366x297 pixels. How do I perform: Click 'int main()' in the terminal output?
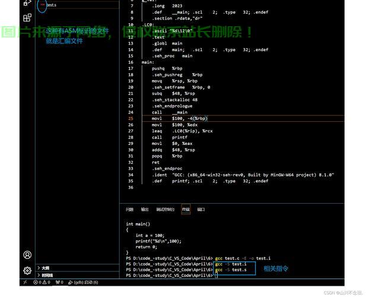138,224
